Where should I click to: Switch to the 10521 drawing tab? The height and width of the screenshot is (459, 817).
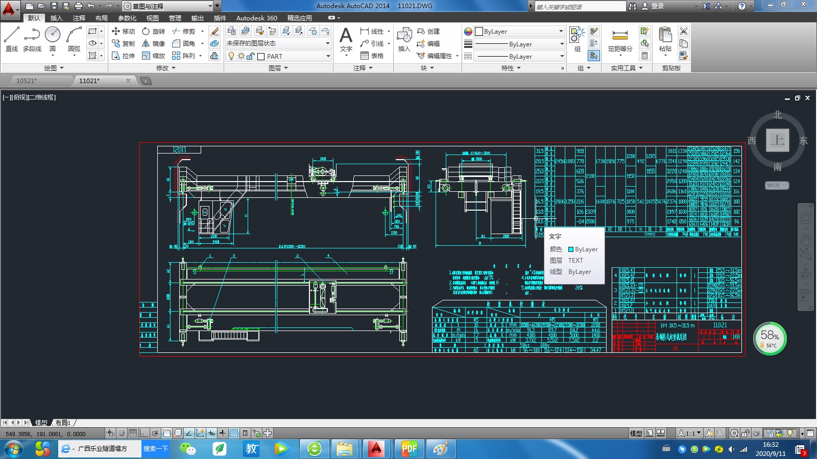tap(27, 81)
